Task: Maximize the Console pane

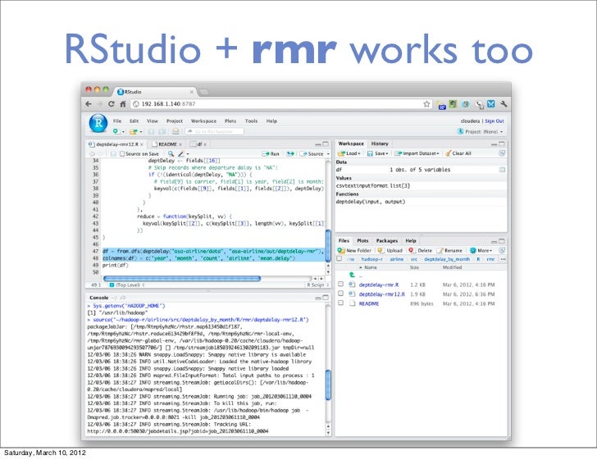Action: [326, 298]
